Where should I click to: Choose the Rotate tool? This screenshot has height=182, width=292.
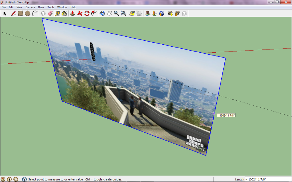(x=87, y=13)
